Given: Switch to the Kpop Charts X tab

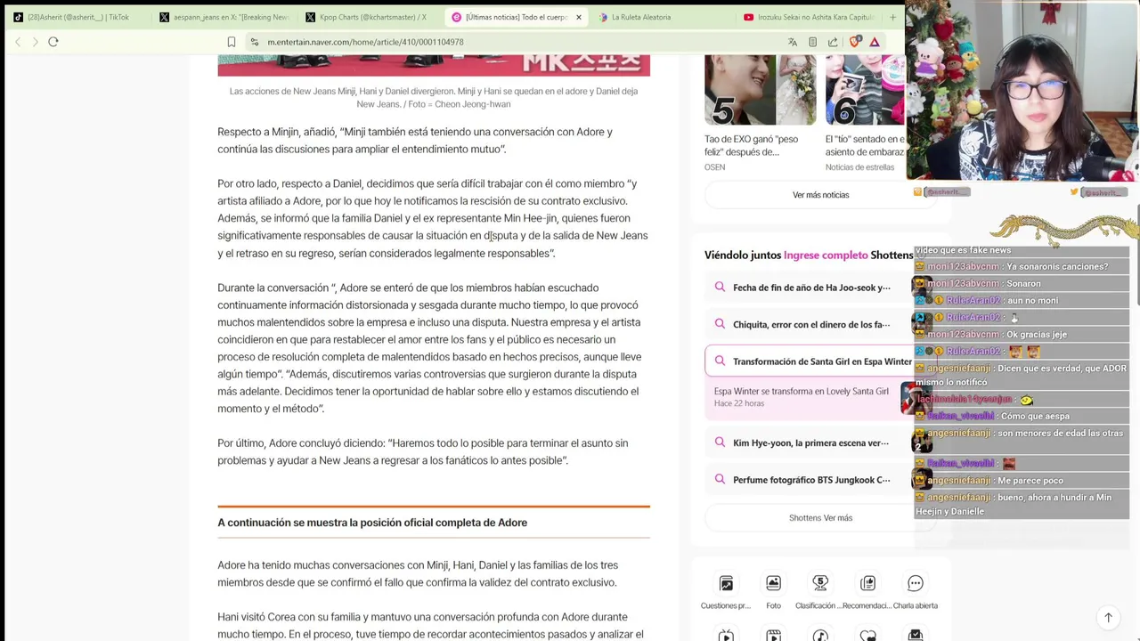Looking at the screenshot, I should [370, 17].
